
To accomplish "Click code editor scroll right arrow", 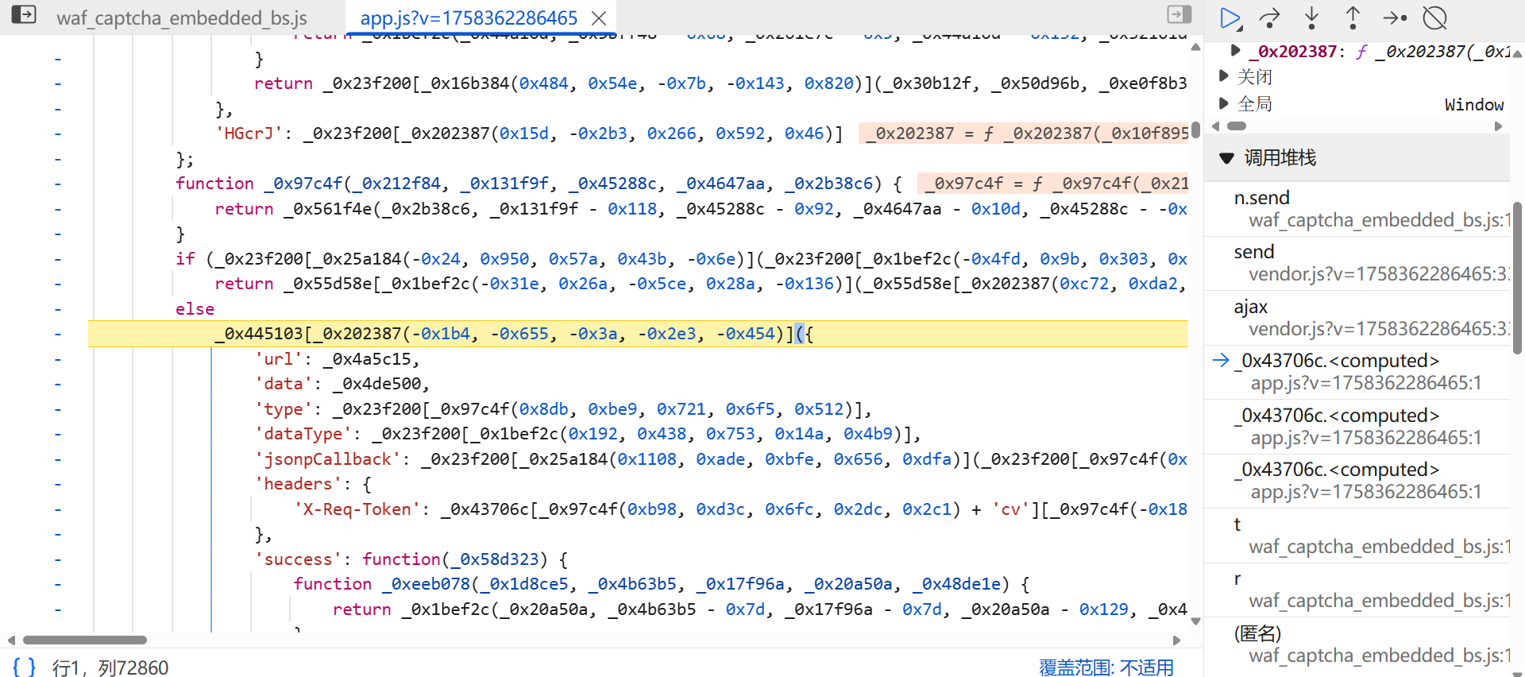I will tap(1176, 640).
